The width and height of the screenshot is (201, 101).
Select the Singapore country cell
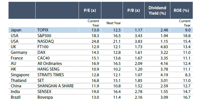click(20, 75)
